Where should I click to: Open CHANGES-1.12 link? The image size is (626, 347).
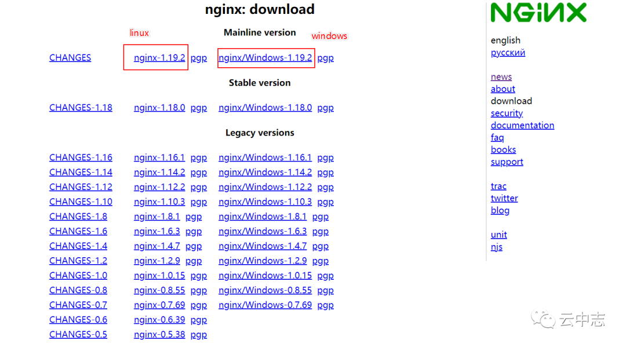coord(81,187)
